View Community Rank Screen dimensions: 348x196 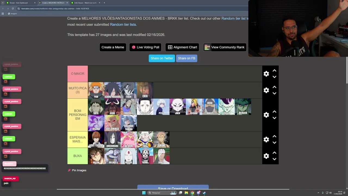click(225, 47)
